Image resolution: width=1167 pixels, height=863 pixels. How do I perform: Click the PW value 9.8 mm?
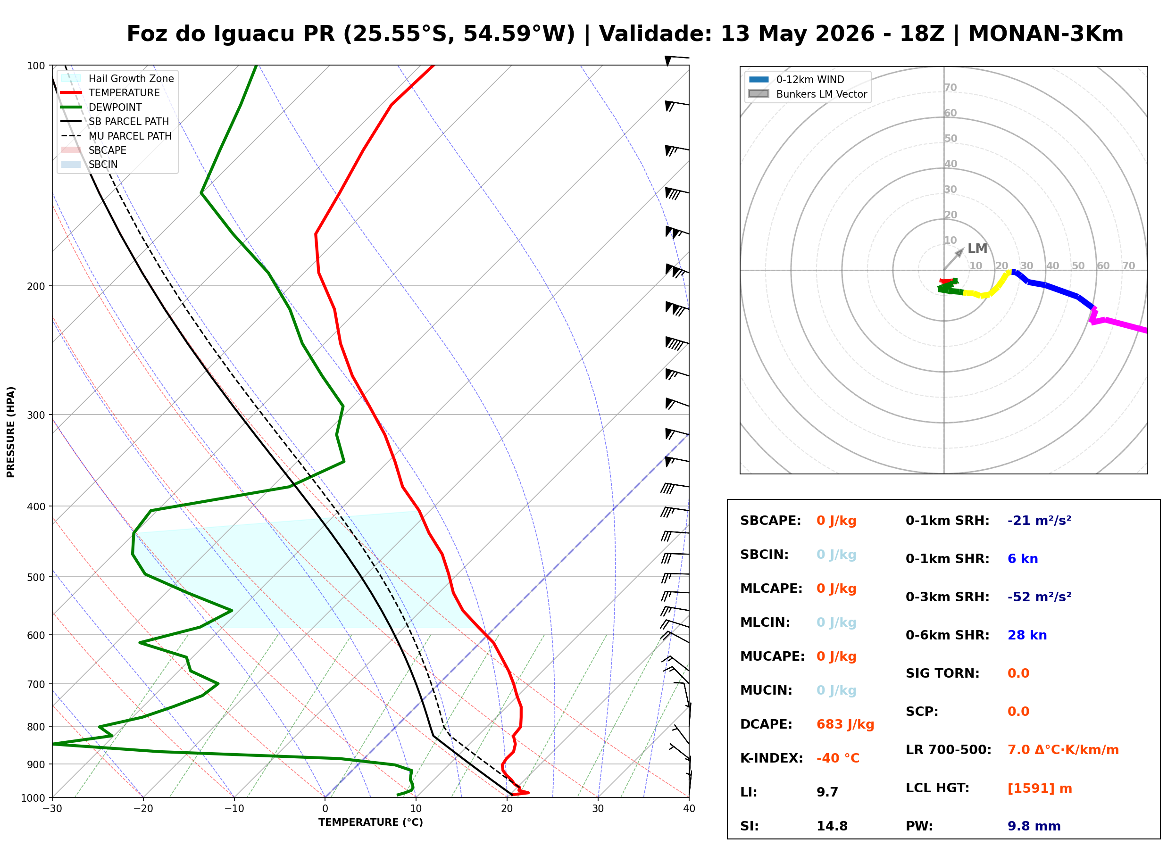pos(1034,826)
